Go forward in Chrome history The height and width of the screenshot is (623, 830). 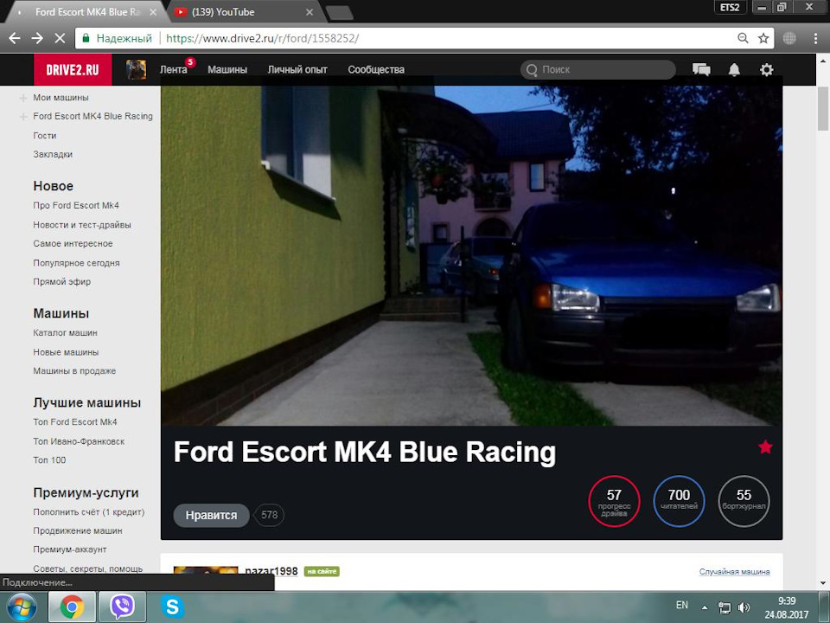37,38
